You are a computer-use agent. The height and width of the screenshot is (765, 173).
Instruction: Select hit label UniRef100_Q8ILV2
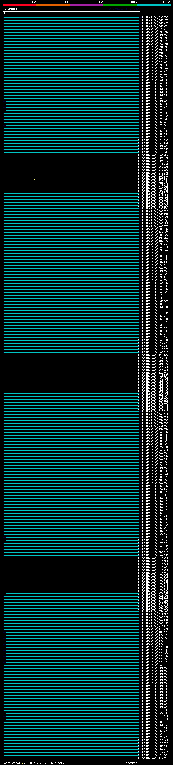point(155,597)
